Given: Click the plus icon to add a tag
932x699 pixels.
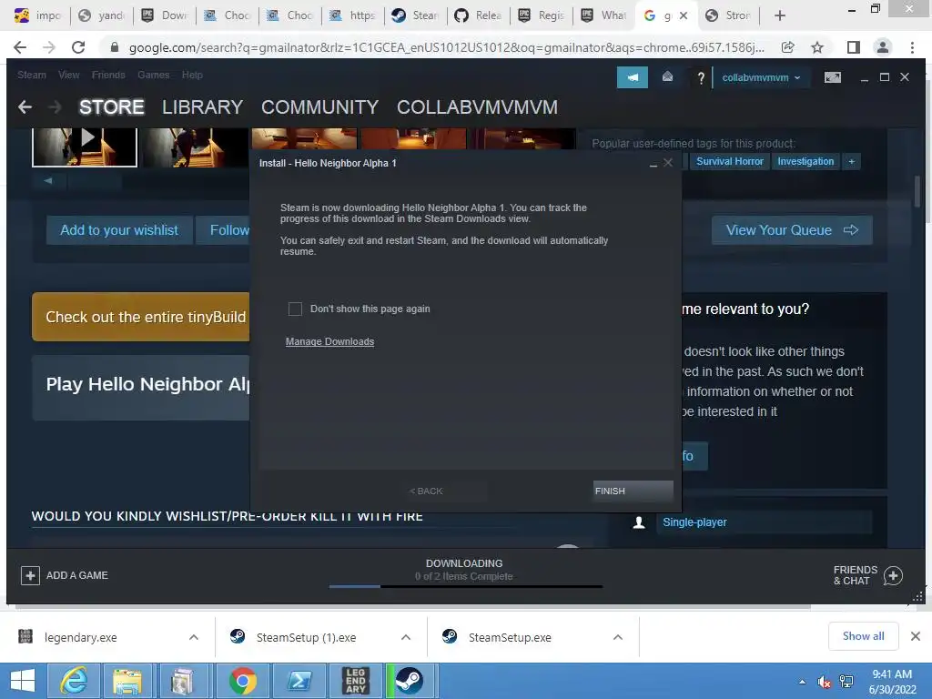Looking at the screenshot, I should (x=851, y=162).
